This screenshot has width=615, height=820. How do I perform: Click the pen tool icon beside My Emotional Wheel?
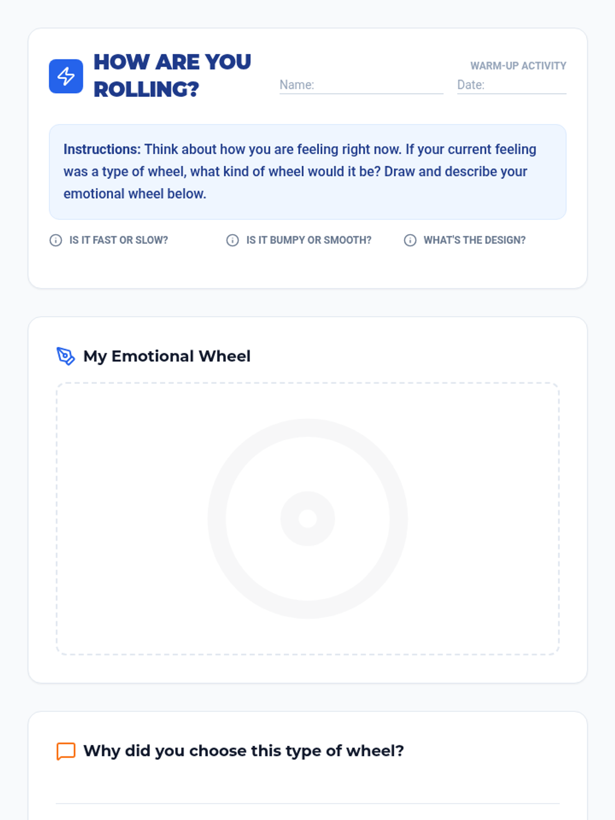66,356
